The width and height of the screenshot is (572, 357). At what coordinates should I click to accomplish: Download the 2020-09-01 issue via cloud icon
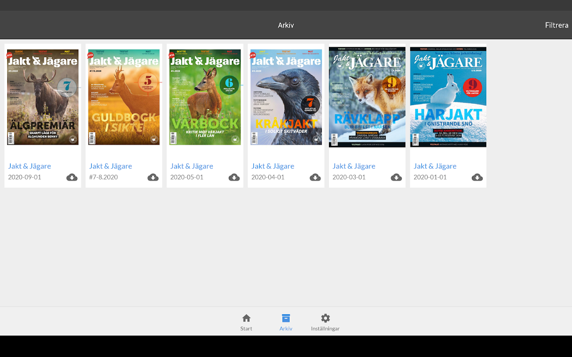pyautogui.click(x=72, y=177)
